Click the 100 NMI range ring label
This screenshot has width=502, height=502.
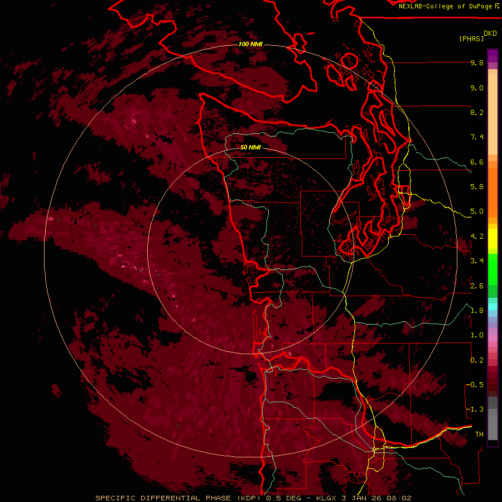point(250,44)
